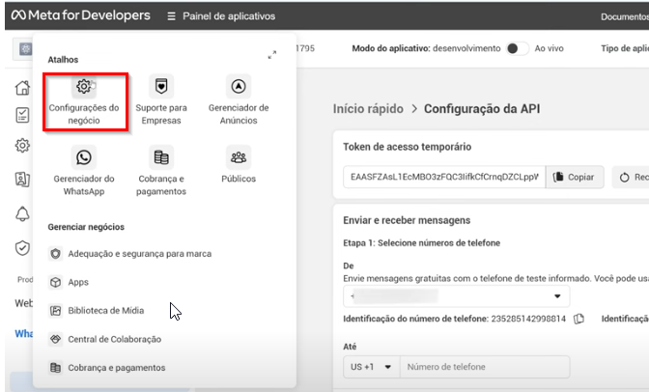
Task: Select Central de Colaboração menu item
Action: pyautogui.click(x=105, y=339)
